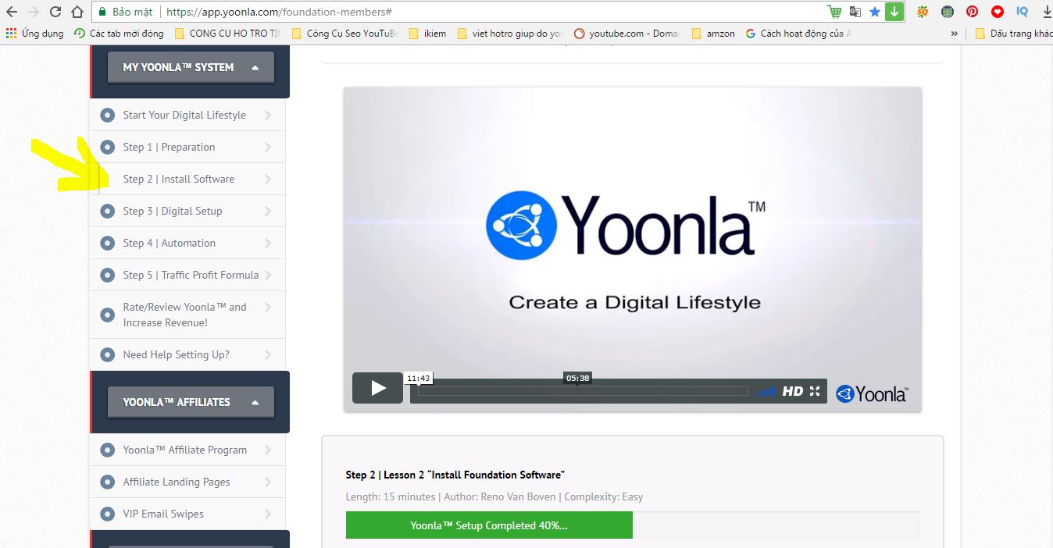This screenshot has width=1053, height=548.
Task: Click chevron arrow beside Need Help Setting Up?
Action: tap(268, 354)
